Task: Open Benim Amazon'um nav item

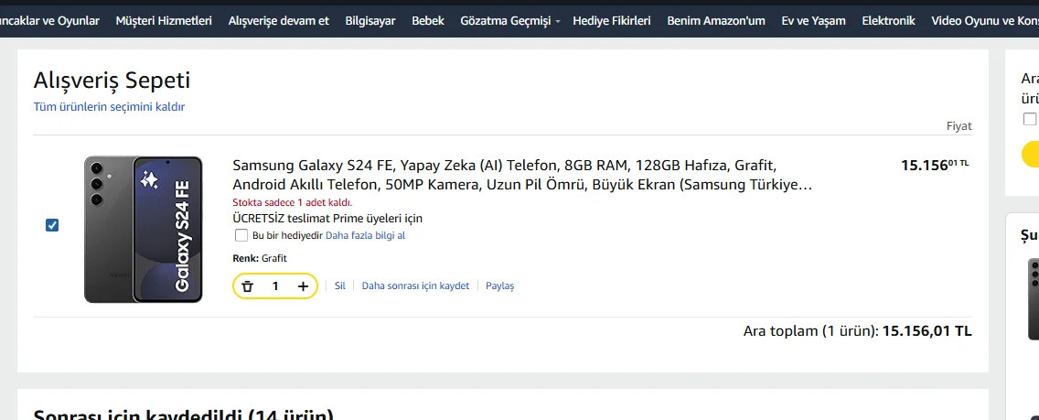Action: click(x=715, y=20)
